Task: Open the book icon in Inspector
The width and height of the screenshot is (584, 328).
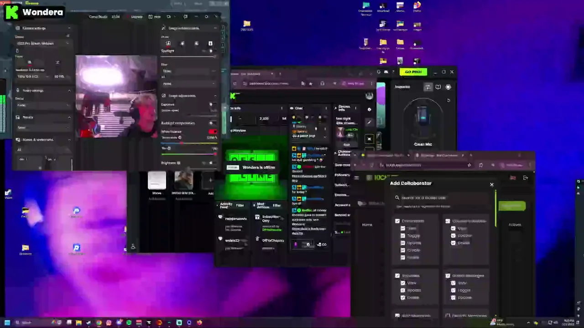Action: (x=438, y=87)
